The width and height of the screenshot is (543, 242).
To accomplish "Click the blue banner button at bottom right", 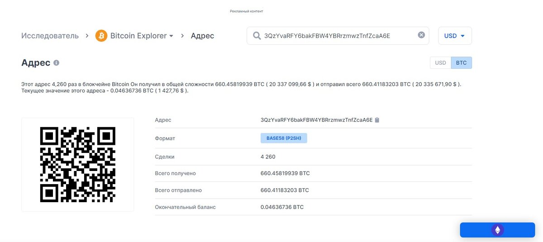I will click(x=497, y=230).
